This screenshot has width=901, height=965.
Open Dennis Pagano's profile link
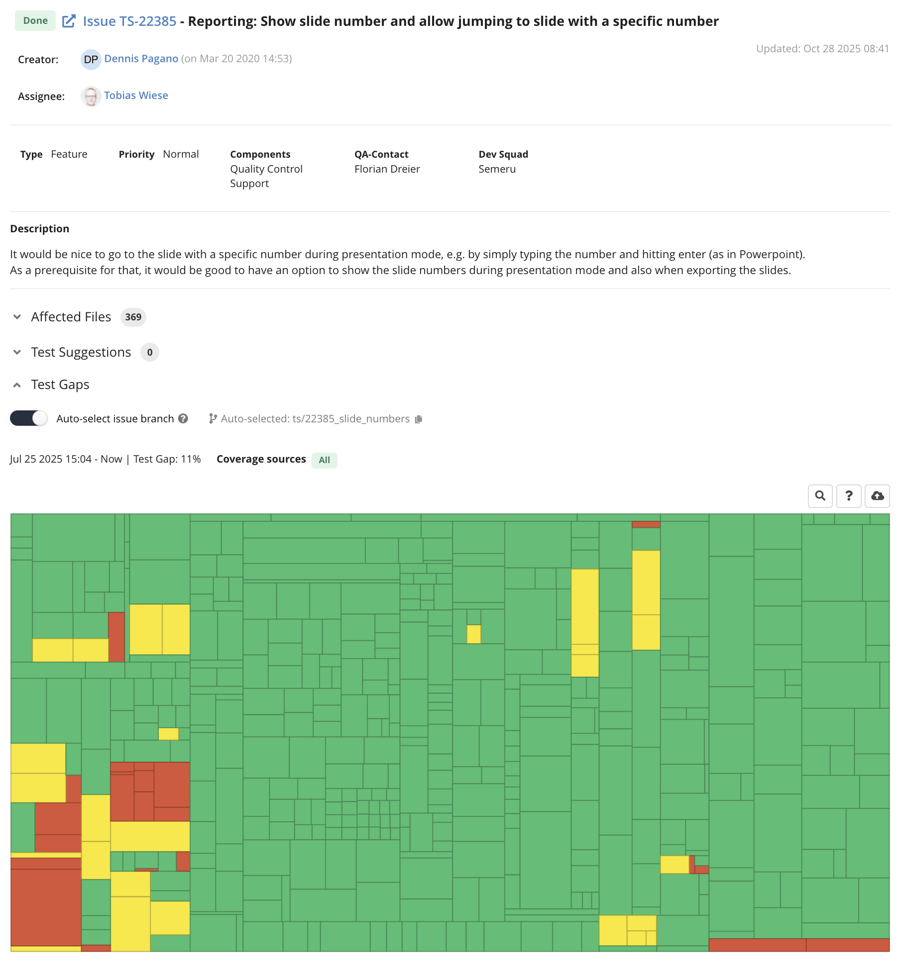click(141, 59)
